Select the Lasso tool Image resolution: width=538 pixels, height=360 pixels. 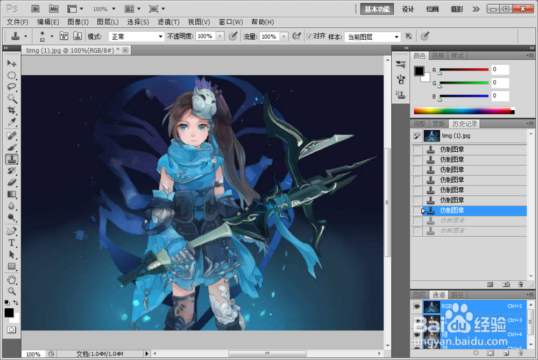12,87
